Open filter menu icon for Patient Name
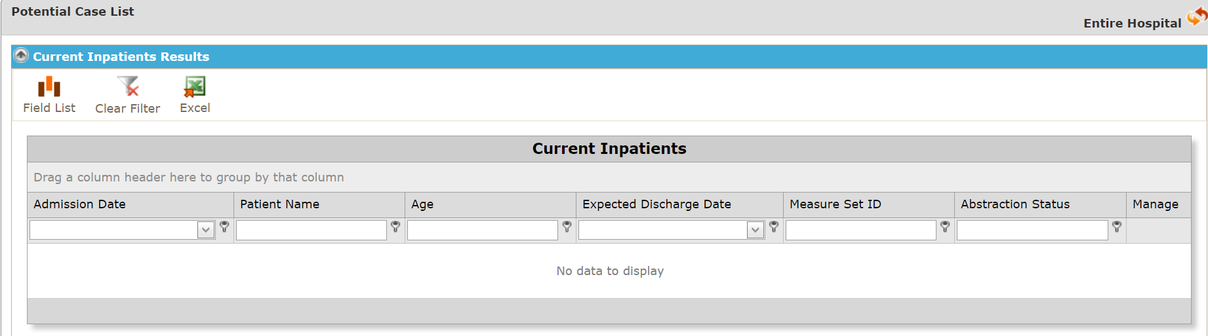1208x336 pixels. click(395, 227)
